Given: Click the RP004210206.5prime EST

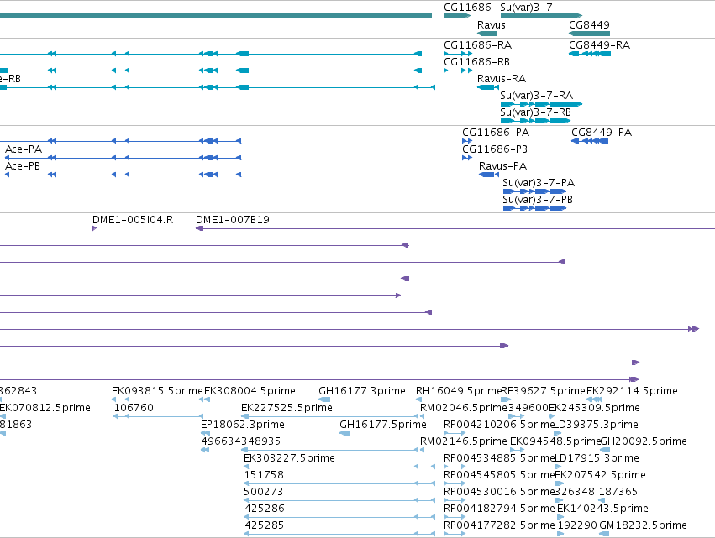Looking at the screenshot, I should point(455,433).
